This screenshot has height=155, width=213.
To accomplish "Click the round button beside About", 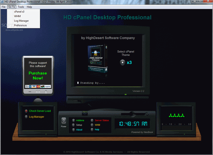I will point(73,130).
